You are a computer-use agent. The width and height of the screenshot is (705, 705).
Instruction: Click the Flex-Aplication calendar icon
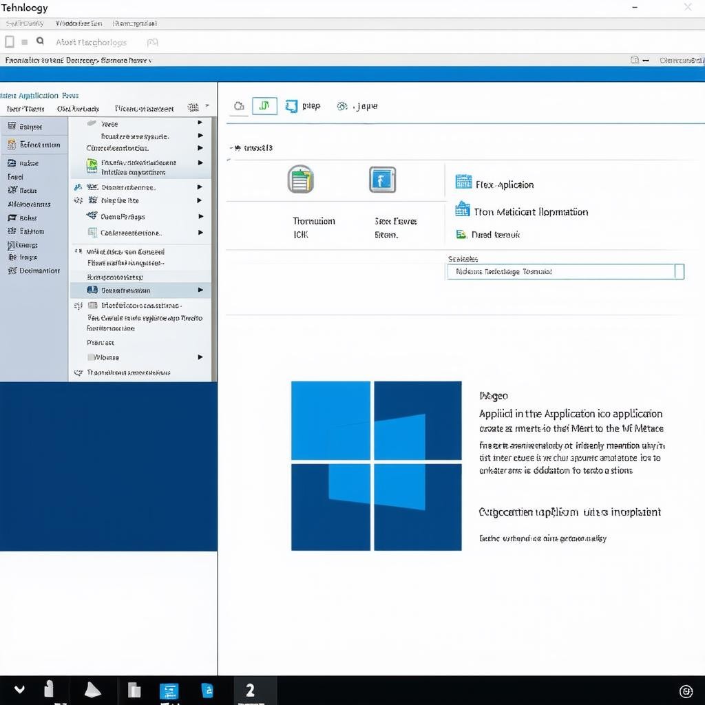(x=463, y=183)
